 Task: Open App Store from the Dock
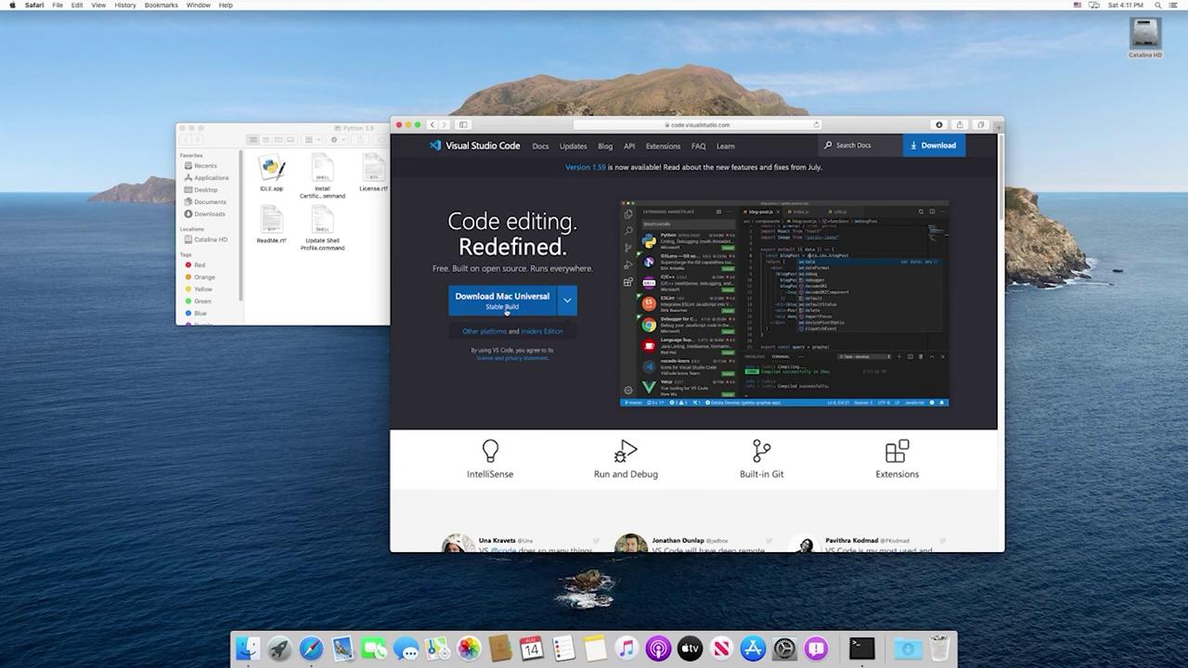tap(753, 648)
